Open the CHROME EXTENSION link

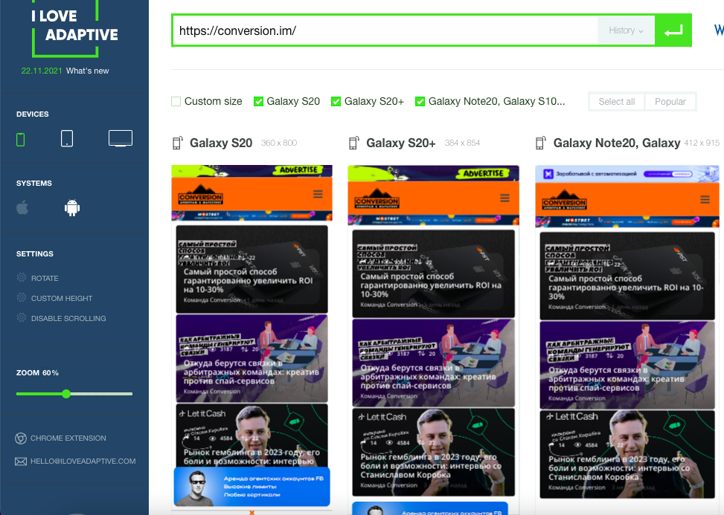pos(68,438)
